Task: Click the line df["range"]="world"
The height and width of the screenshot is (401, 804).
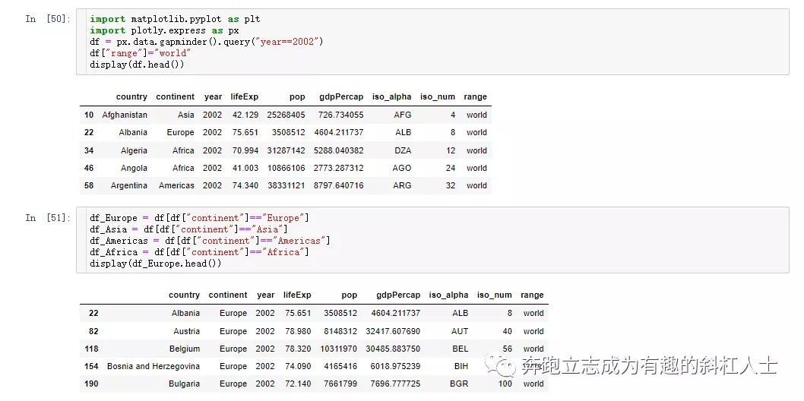Action: [141, 52]
